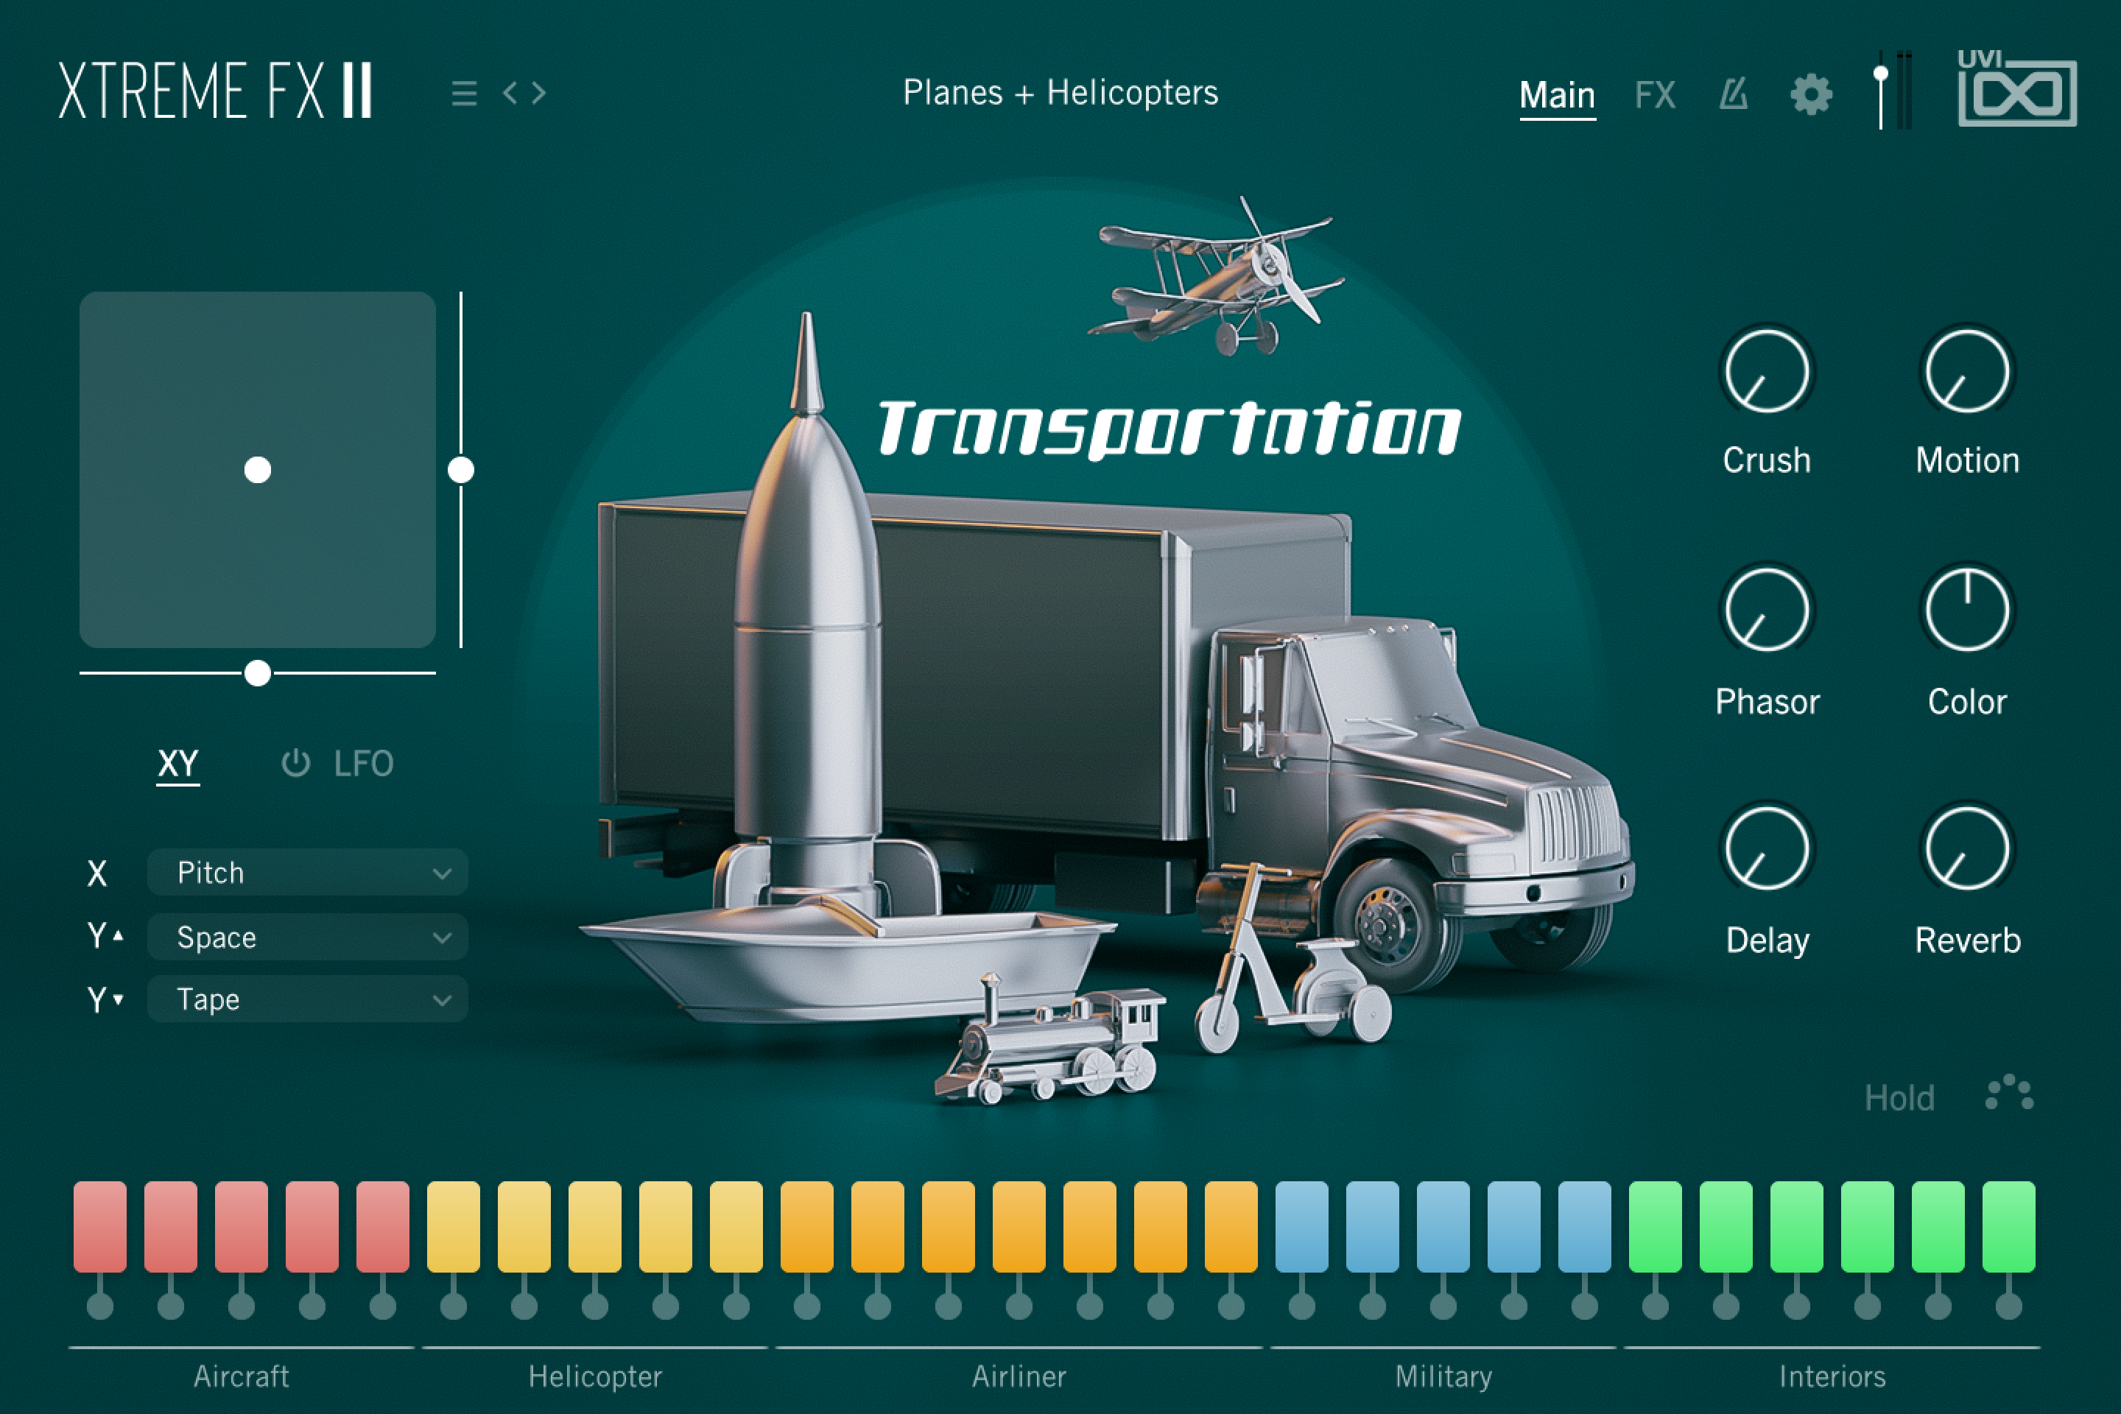Viewport: 2121px width, 1414px height.
Task: Click the Military category label
Action: click(1443, 1377)
